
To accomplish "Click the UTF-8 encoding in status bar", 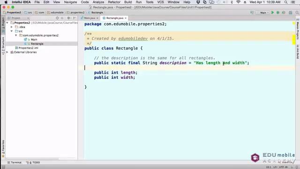I will [283, 167].
